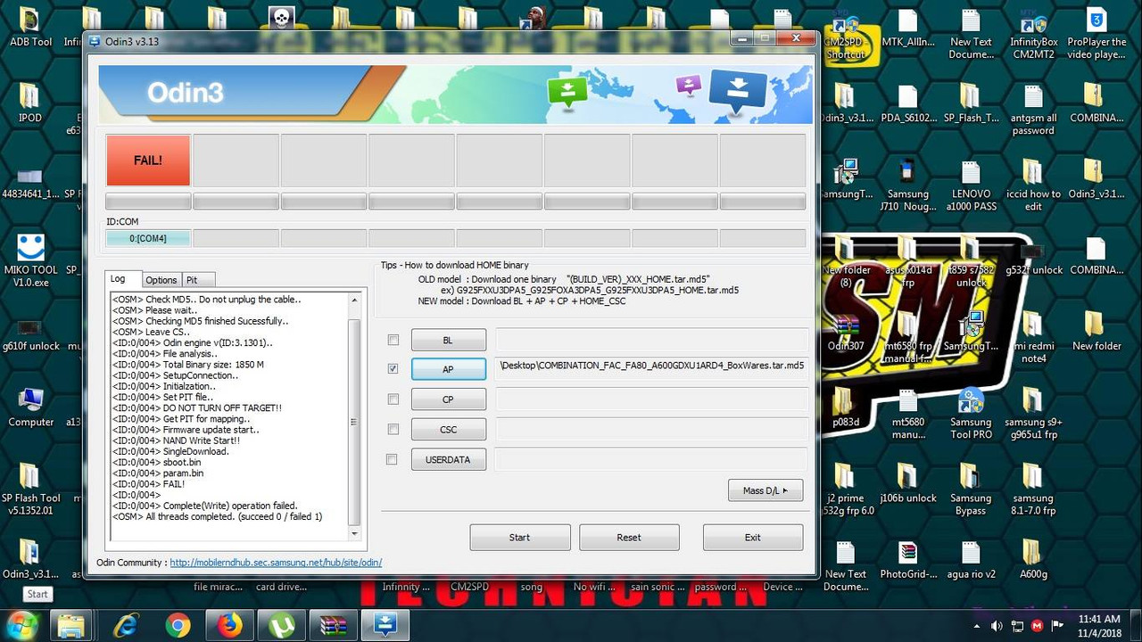1142x642 pixels.
Task: Click the AP file browse button
Action: (449, 369)
